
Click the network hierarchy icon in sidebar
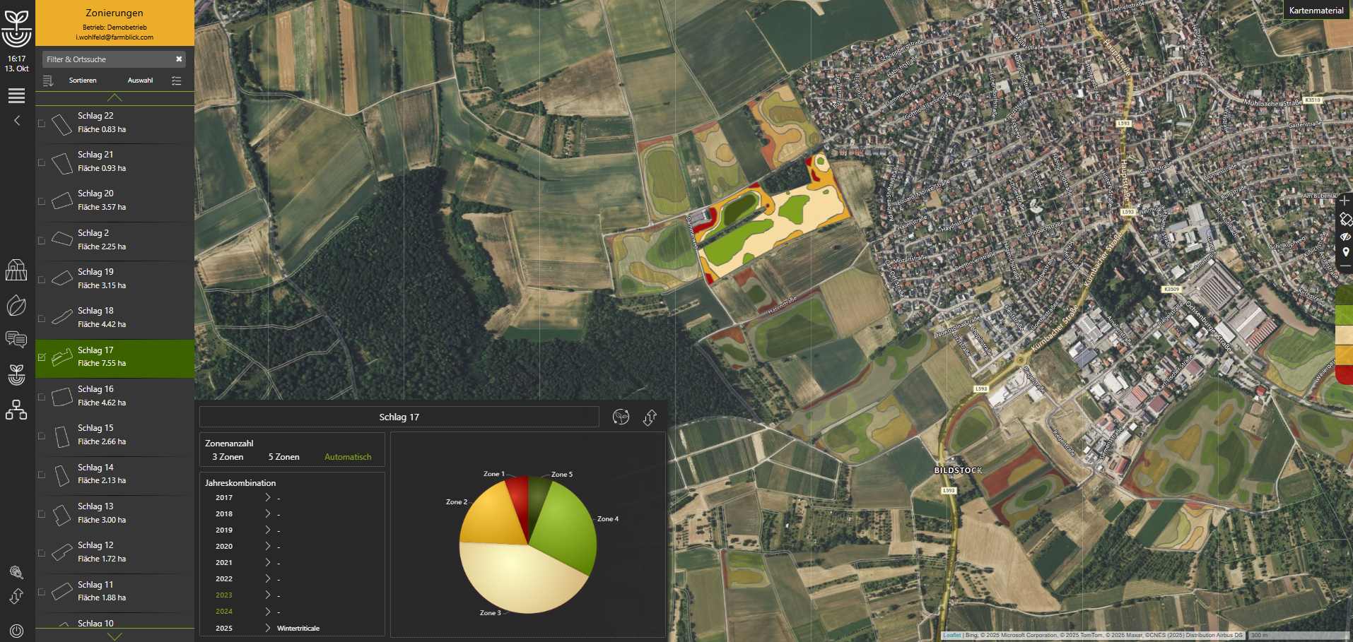pos(16,410)
